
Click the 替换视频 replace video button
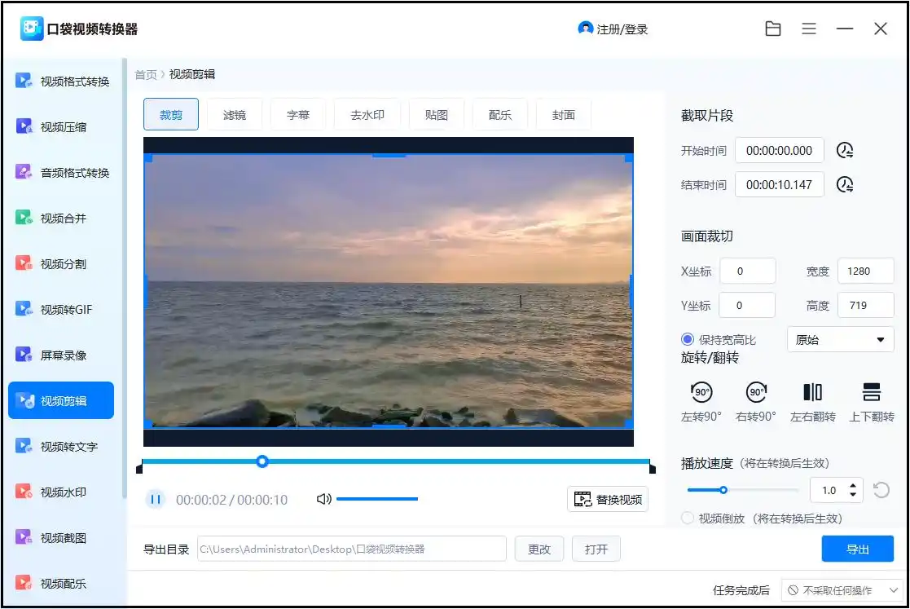(x=608, y=500)
